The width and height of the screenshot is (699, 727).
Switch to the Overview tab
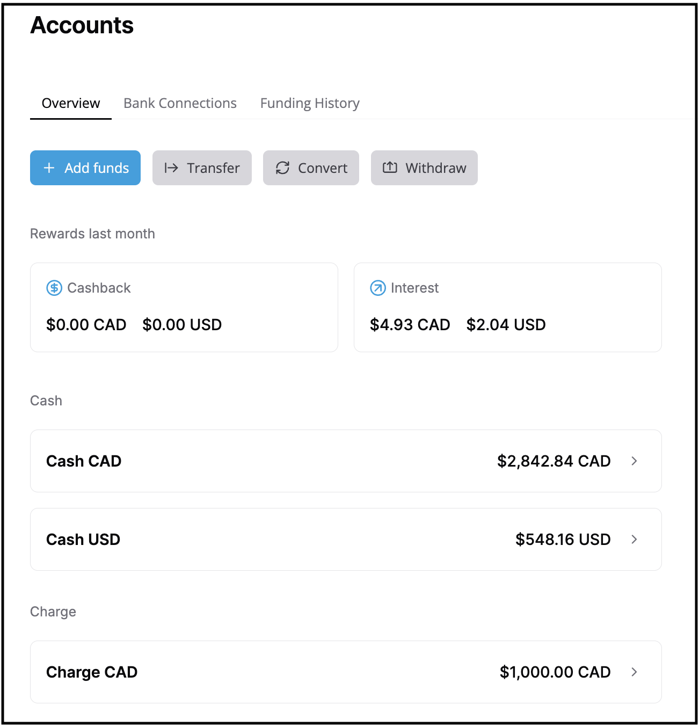pos(71,103)
